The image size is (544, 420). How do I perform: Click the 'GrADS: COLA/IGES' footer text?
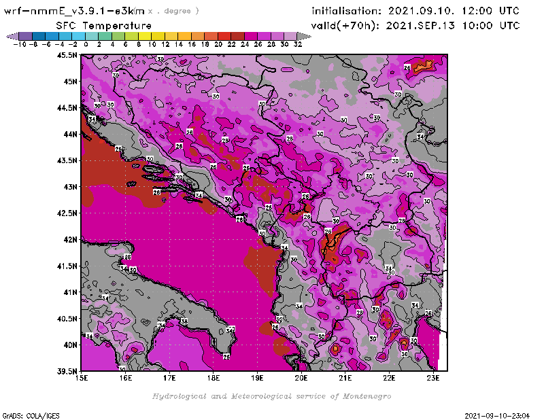(31, 416)
